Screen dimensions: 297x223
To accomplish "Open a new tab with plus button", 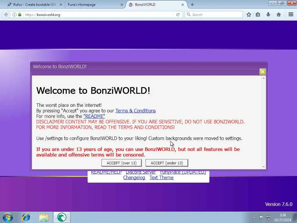I will (192, 5).
